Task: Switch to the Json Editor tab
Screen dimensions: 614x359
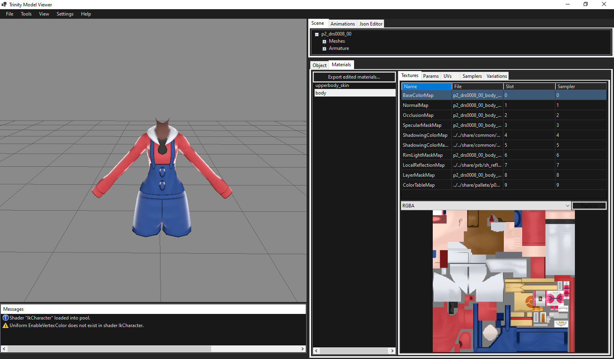Action: point(371,24)
